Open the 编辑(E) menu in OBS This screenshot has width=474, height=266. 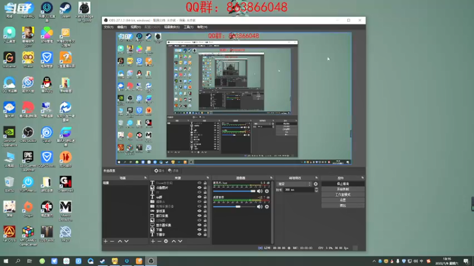122,27
